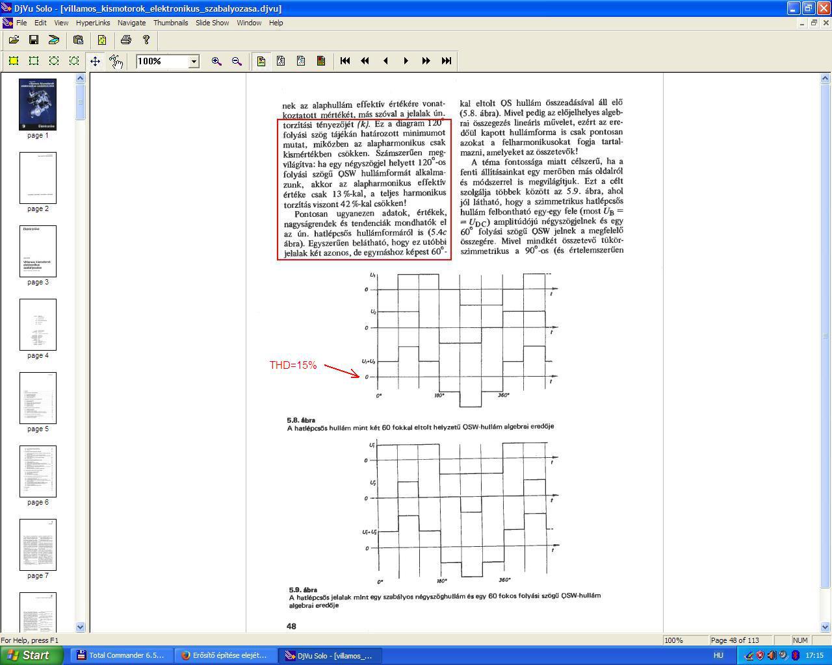Go to the previous page
The width and height of the screenshot is (832, 665).
point(385,61)
